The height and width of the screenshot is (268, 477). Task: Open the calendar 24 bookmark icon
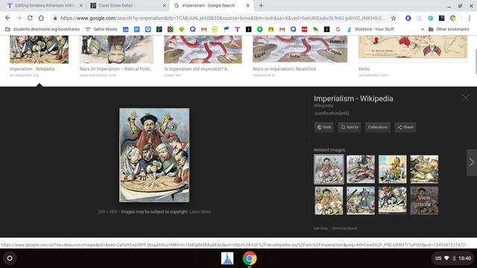point(126,30)
